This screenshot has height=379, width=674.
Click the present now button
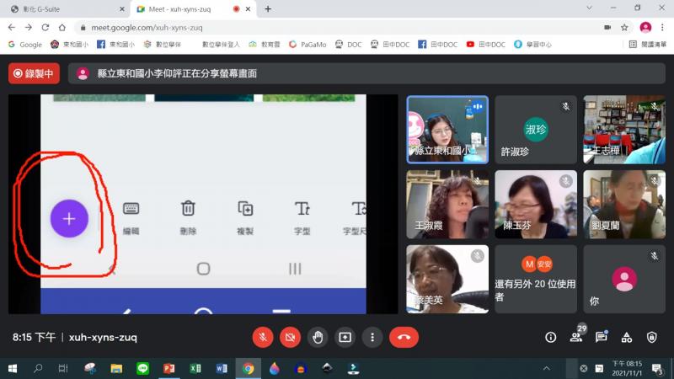click(x=345, y=338)
